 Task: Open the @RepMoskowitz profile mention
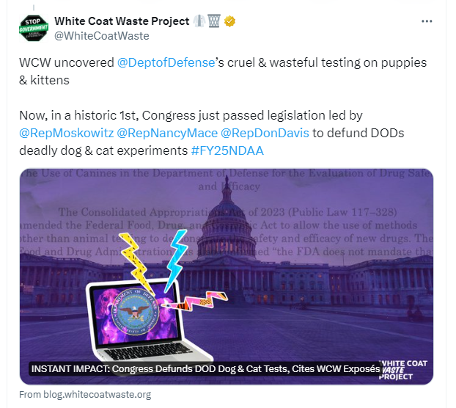click(x=67, y=134)
